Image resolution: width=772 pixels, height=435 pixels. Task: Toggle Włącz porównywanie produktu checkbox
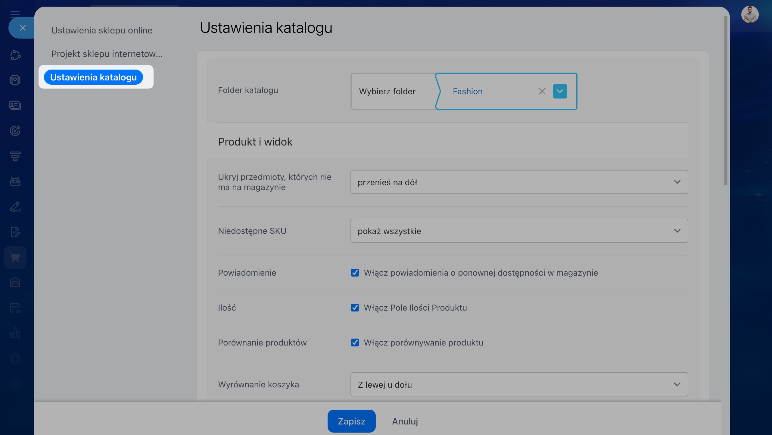(355, 343)
